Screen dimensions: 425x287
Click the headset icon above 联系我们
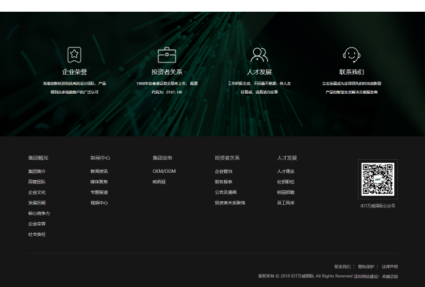(352, 55)
